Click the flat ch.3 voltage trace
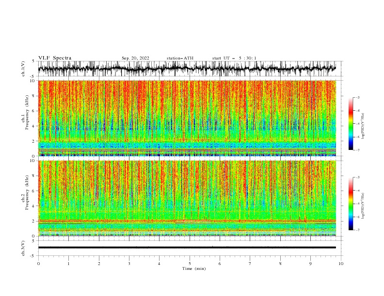Screen dimensions: 384x296 187,248
